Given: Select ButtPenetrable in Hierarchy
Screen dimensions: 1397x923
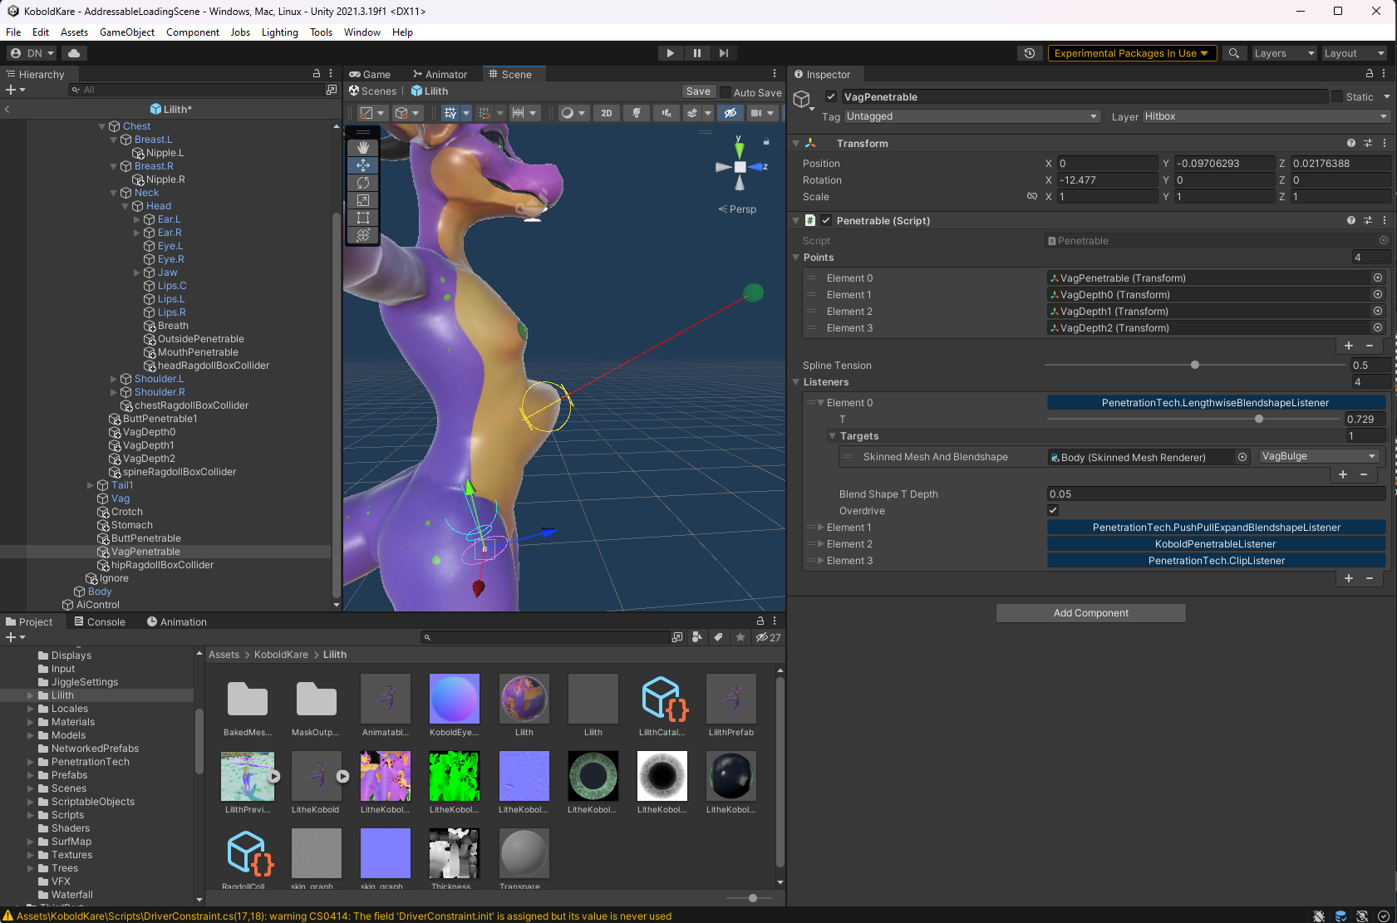Looking at the screenshot, I should pos(146,538).
